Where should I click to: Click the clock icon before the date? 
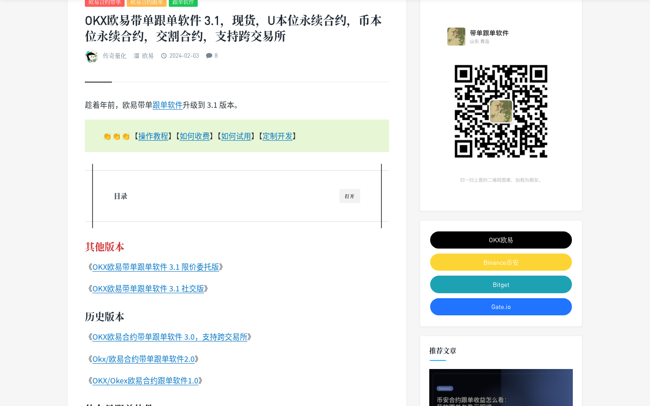(x=164, y=56)
